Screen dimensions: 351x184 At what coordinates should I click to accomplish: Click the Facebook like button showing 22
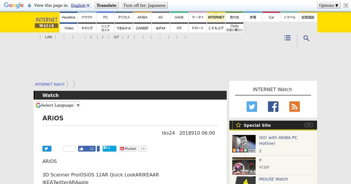(87, 149)
